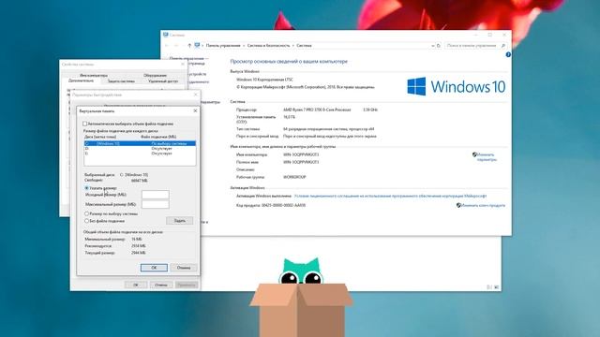
Task: Expand chevron right after the computer icon breadcrumb
Action: click(202, 46)
